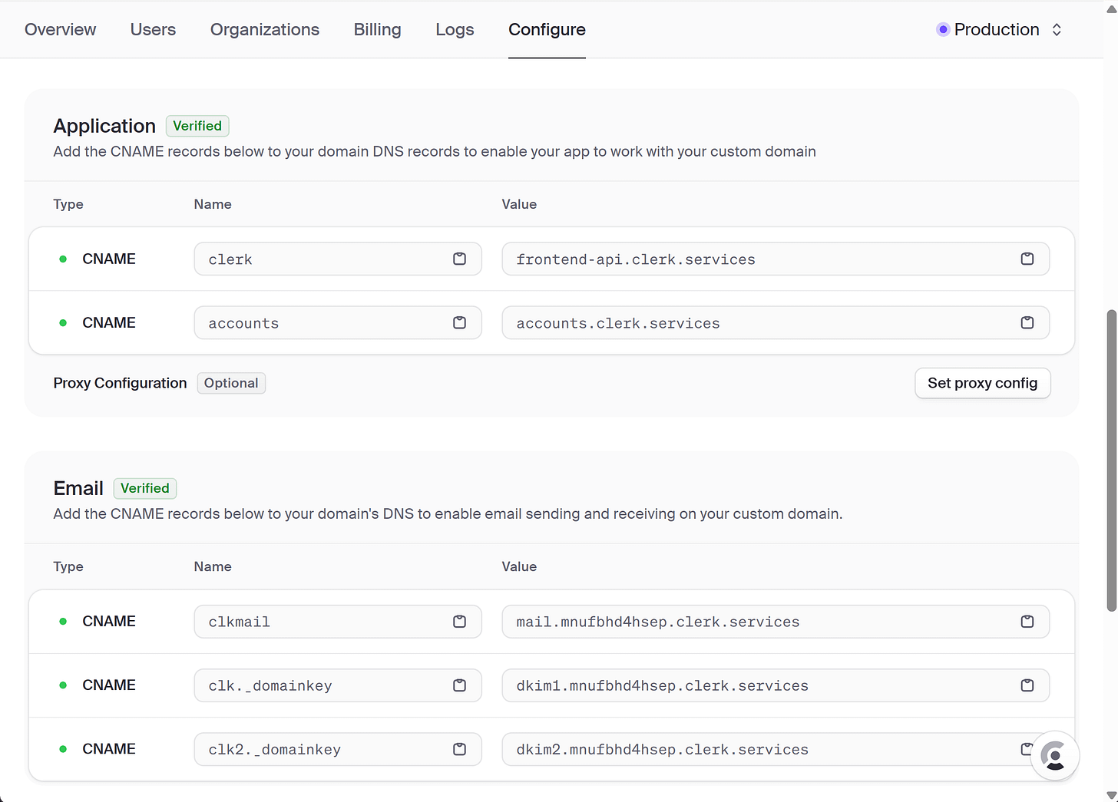
Task: Switch to the Users tab
Action: point(153,29)
